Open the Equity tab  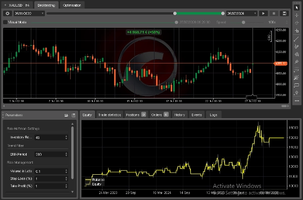(87, 115)
